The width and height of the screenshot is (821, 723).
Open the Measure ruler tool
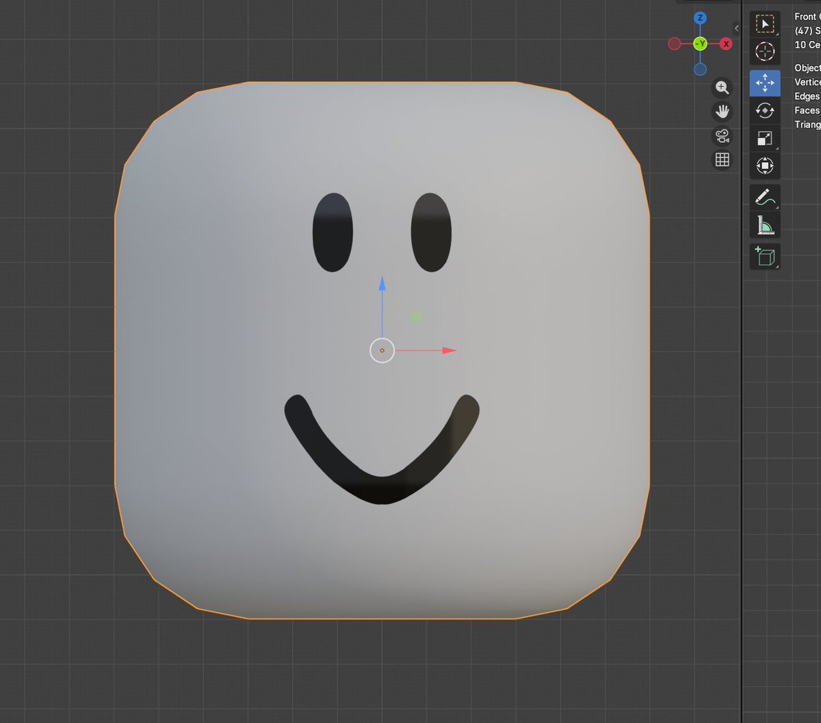coord(765,224)
